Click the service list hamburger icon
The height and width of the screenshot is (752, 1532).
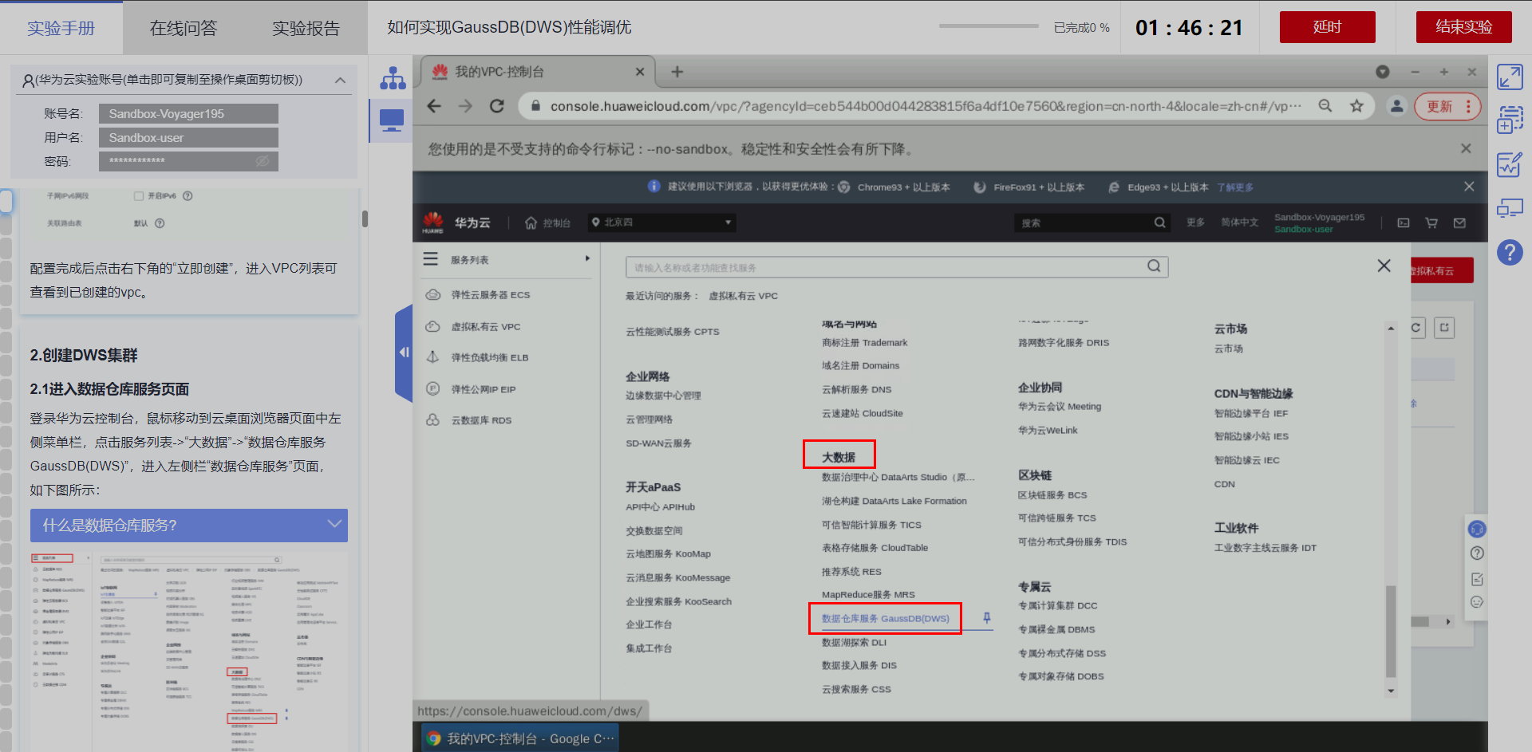click(431, 259)
